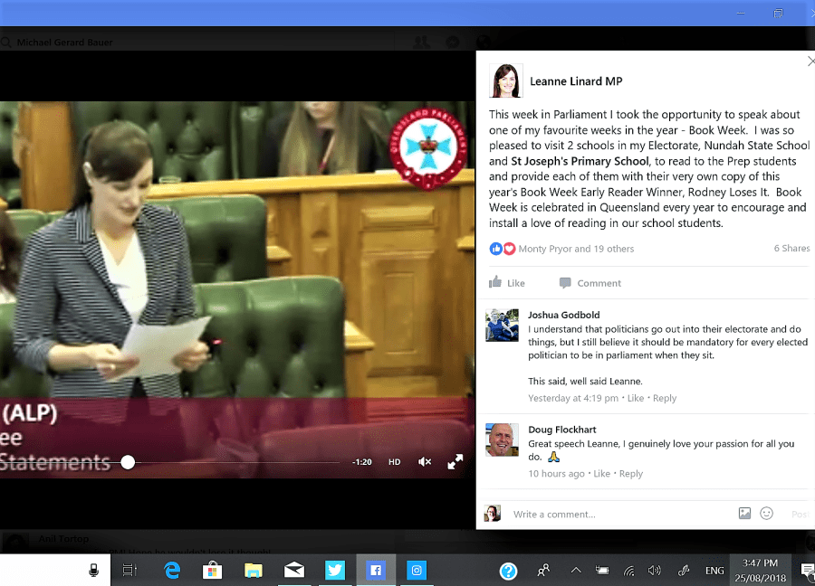Unmute the video with the speaker icon

click(x=425, y=462)
